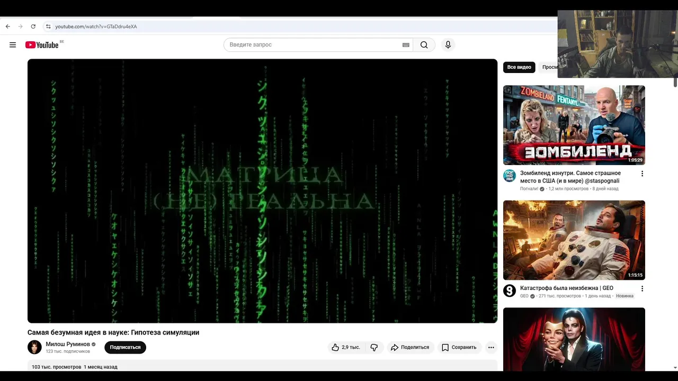
Task: Click the video title Самая безумная идея в науке
Action: pos(113,332)
